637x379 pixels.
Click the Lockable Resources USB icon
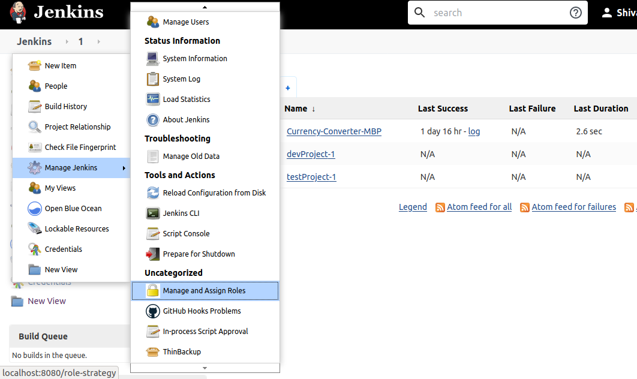tap(35, 228)
